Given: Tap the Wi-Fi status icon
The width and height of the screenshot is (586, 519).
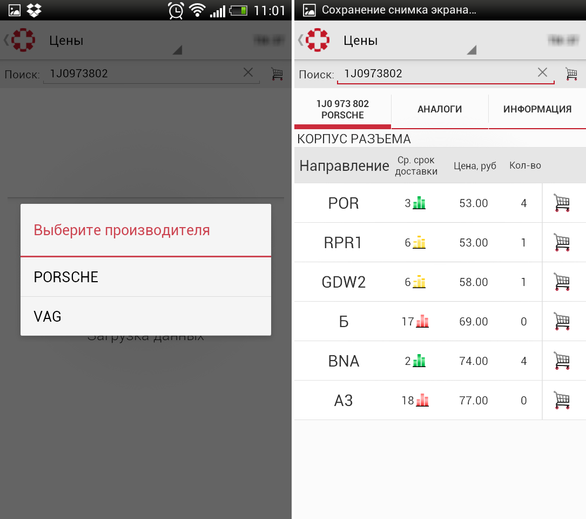Looking at the screenshot, I should (x=197, y=10).
